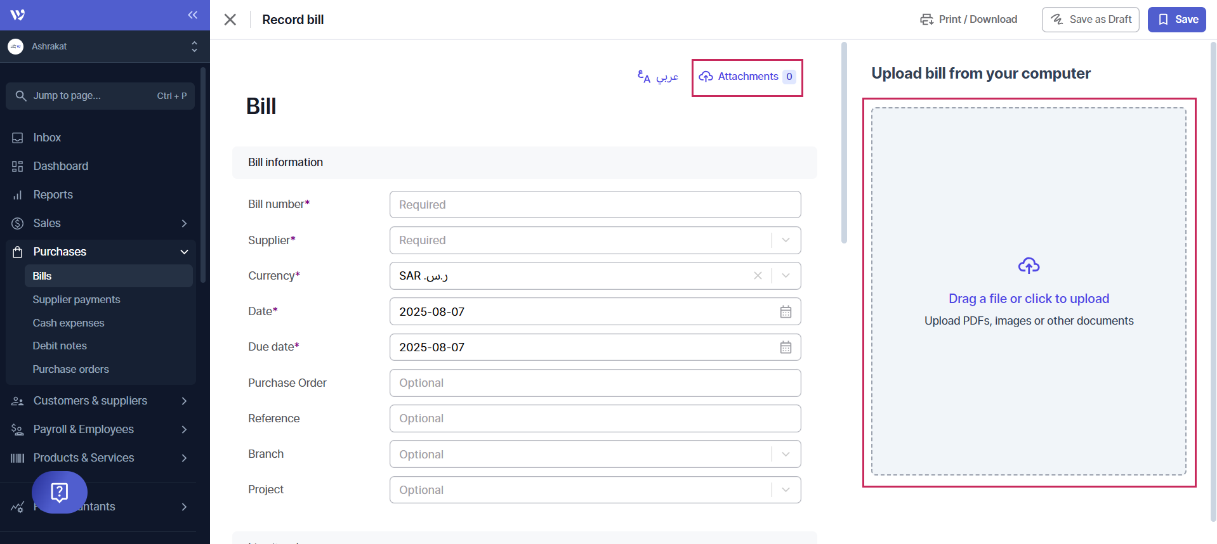
Task: Expand the Branch dropdown list
Action: click(786, 455)
